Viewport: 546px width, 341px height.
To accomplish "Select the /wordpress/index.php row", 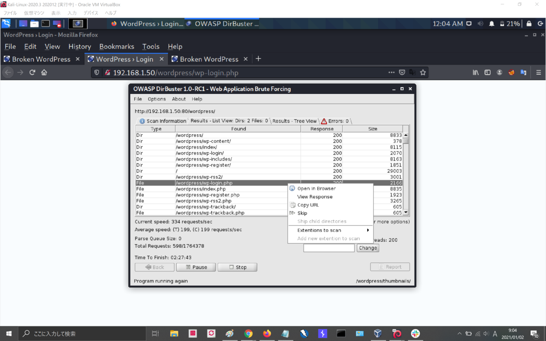I will (269, 189).
